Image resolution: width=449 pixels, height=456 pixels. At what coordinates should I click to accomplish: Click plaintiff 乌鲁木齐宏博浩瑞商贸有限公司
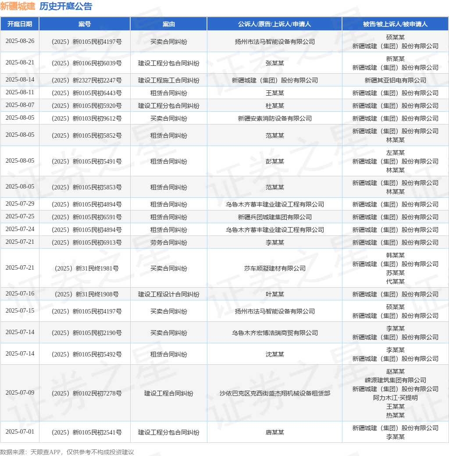274,333
